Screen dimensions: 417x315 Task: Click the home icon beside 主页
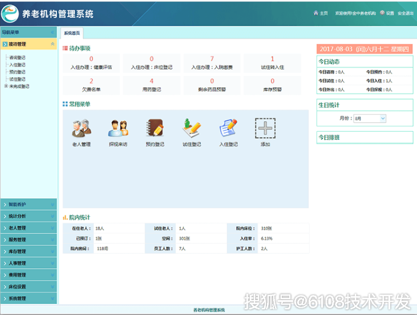pyautogui.click(x=315, y=13)
